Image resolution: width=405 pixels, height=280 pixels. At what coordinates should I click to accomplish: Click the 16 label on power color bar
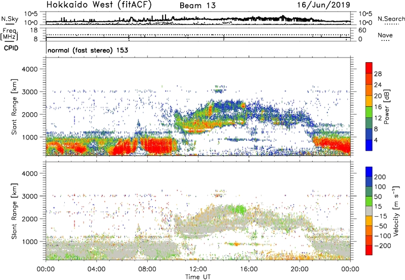click(x=378, y=107)
